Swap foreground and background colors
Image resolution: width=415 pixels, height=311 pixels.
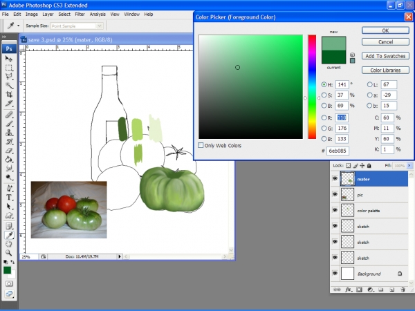coord(12,262)
